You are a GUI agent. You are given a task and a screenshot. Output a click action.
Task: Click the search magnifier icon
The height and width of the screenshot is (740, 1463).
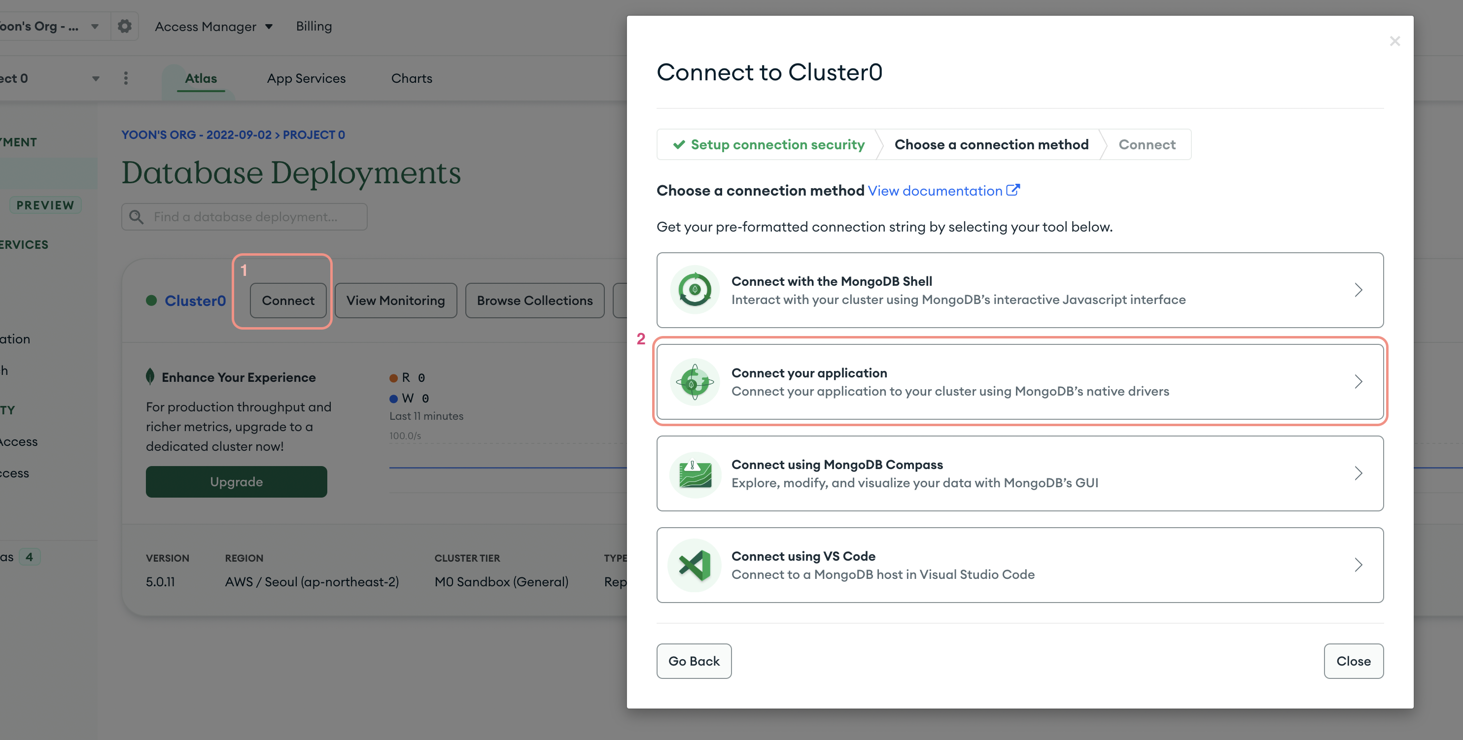point(137,217)
